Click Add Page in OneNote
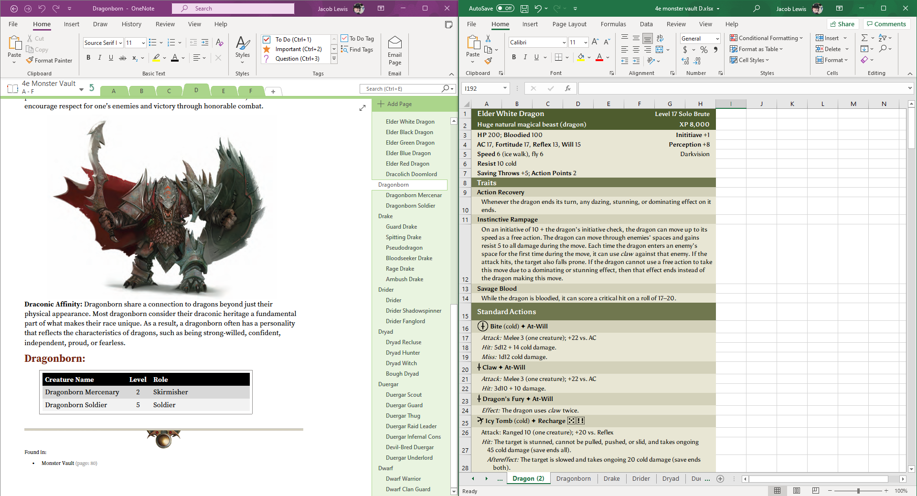917x496 pixels. coord(395,104)
